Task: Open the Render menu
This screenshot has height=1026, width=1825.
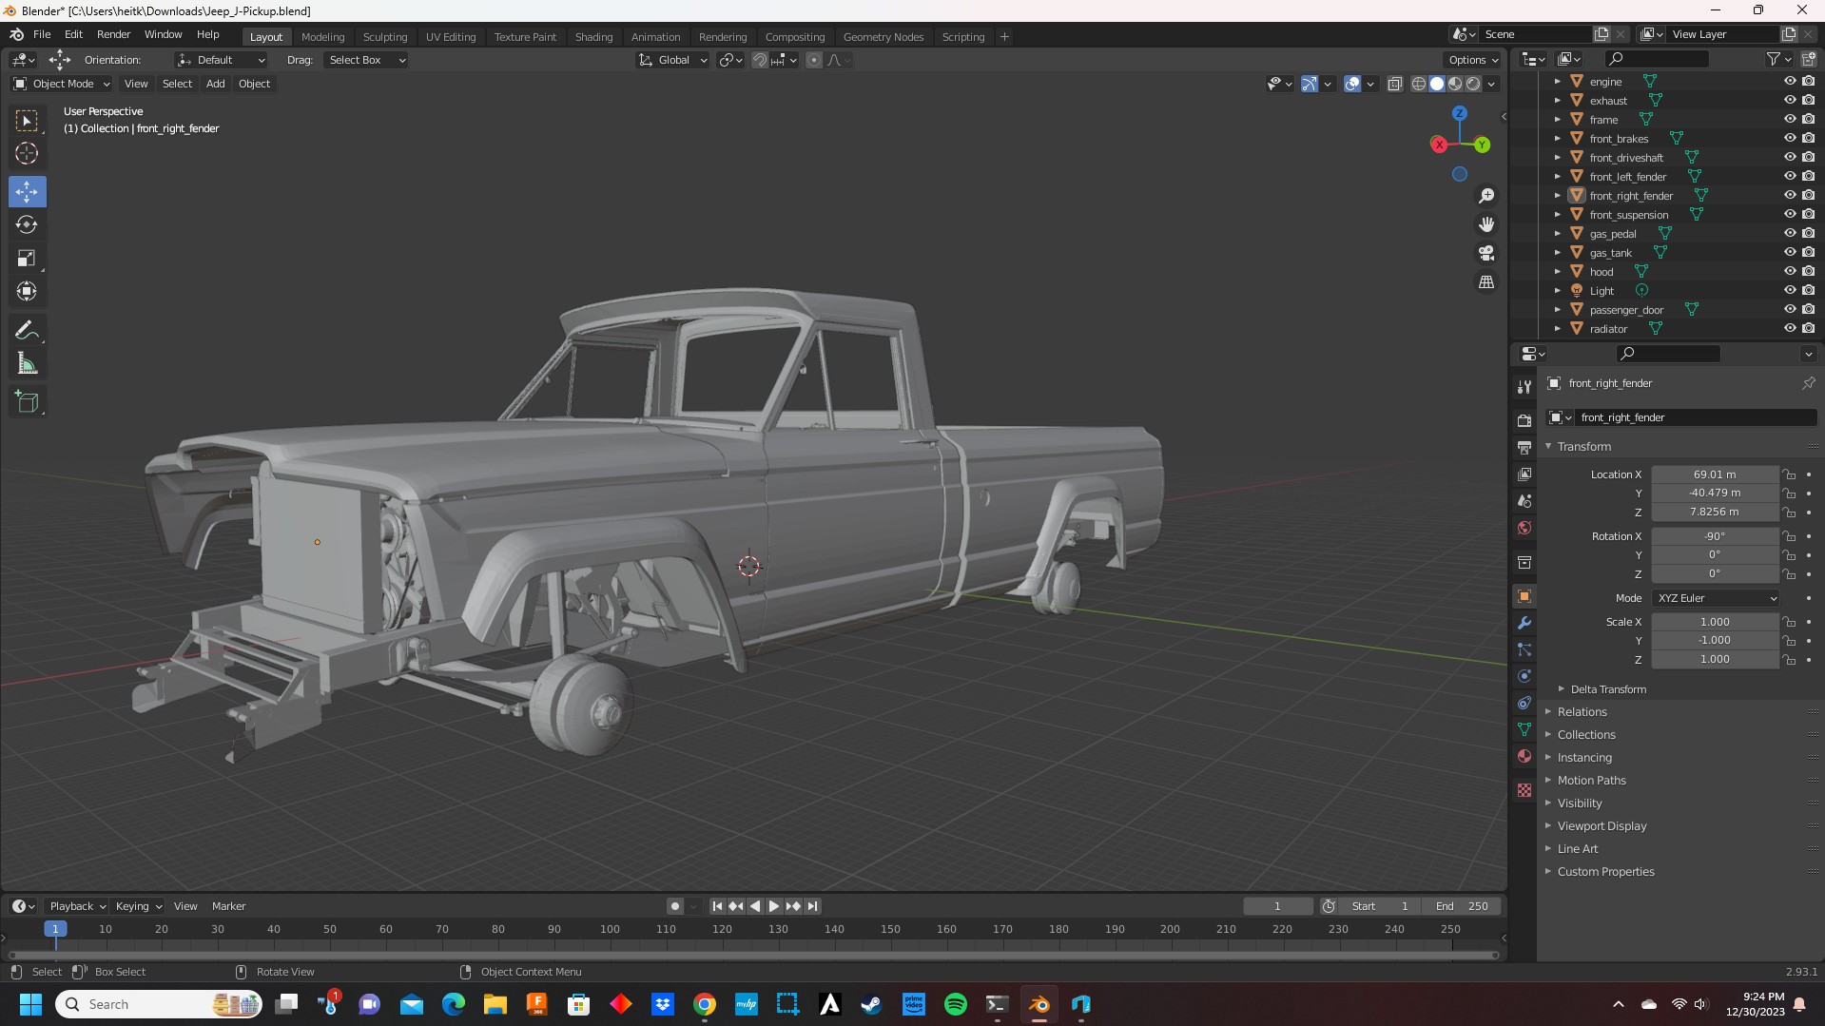Action: (x=113, y=34)
